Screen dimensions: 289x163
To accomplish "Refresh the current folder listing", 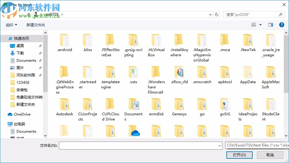I will (217, 14).
